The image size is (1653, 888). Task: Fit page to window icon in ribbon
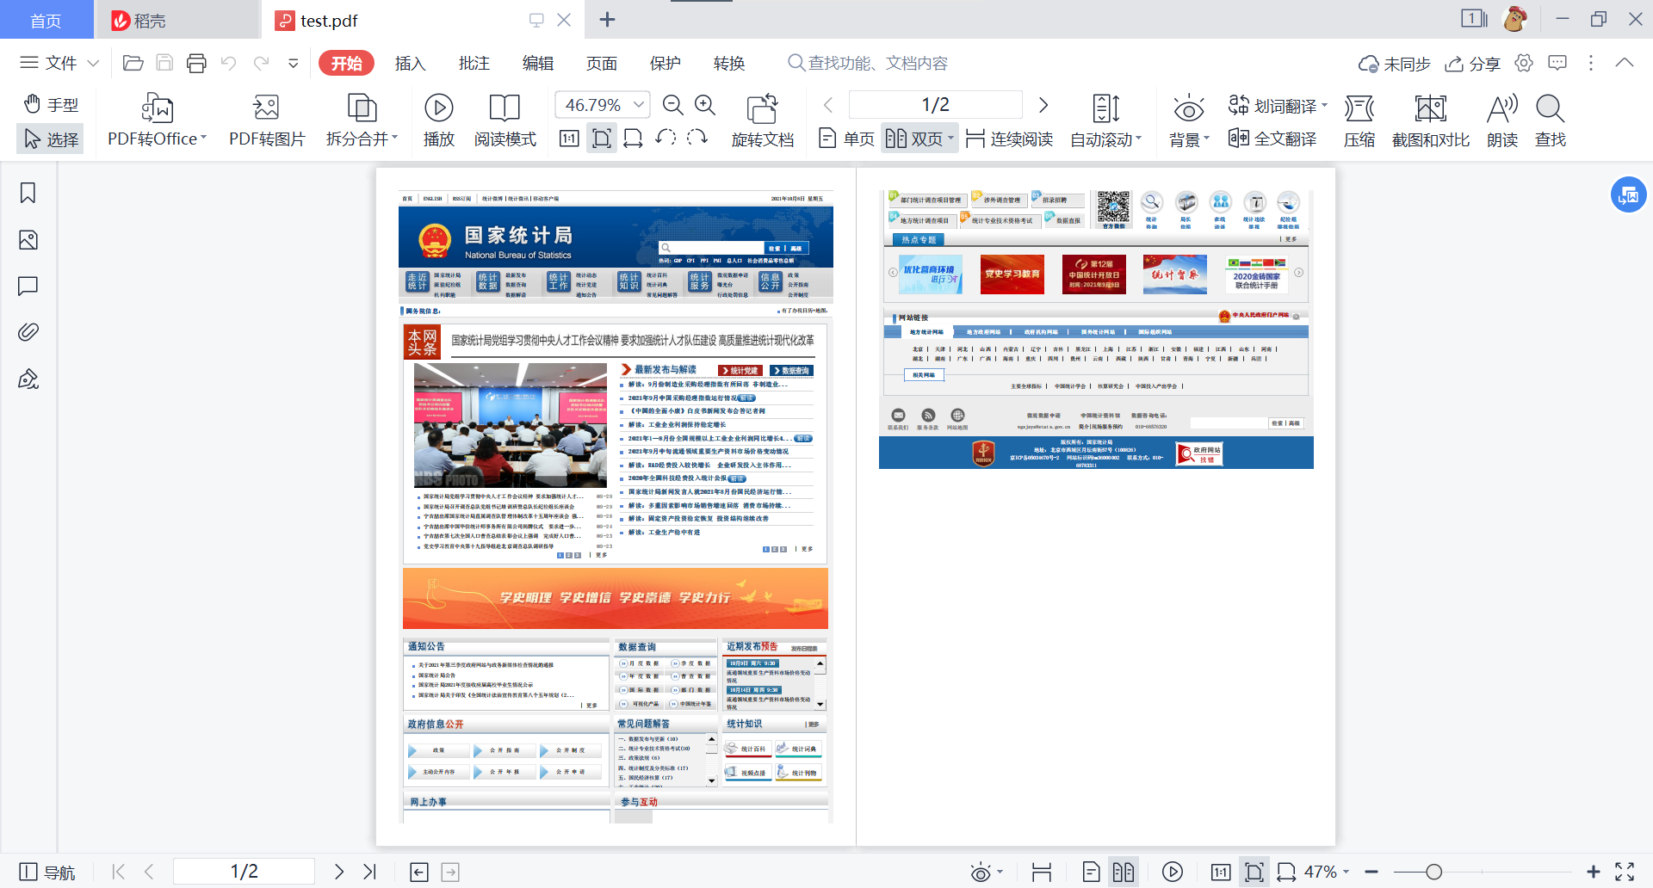[602, 139]
